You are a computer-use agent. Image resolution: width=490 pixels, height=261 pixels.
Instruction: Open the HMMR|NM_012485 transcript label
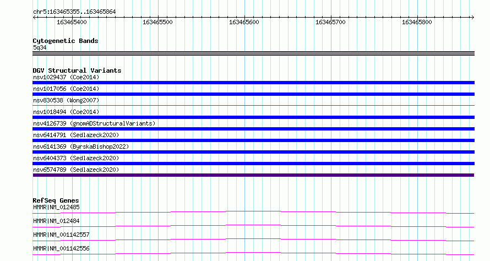pos(56,207)
